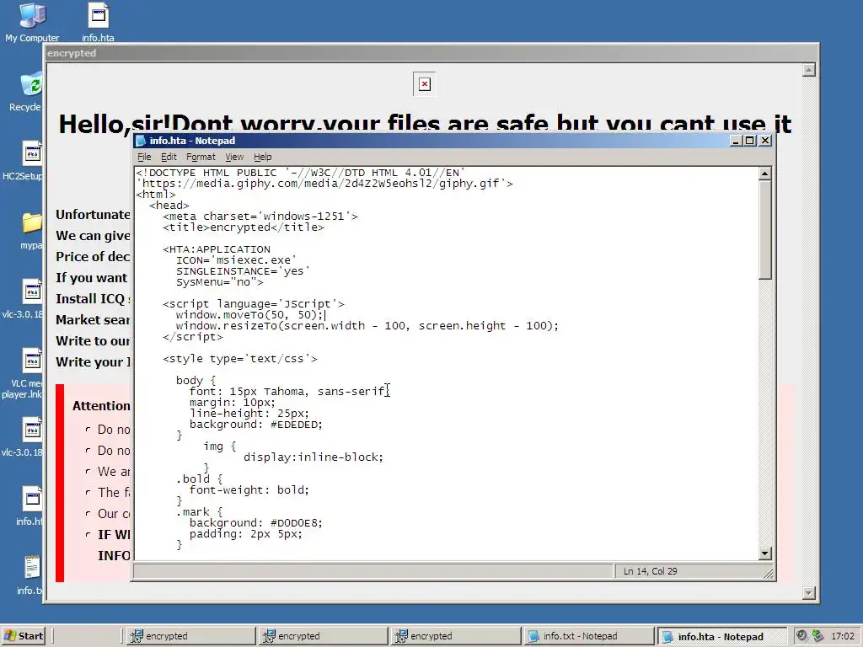Viewport: 863px width, 647px height.
Task: Click the Notepad icon in the info.hta title bar
Action: (x=141, y=141)
